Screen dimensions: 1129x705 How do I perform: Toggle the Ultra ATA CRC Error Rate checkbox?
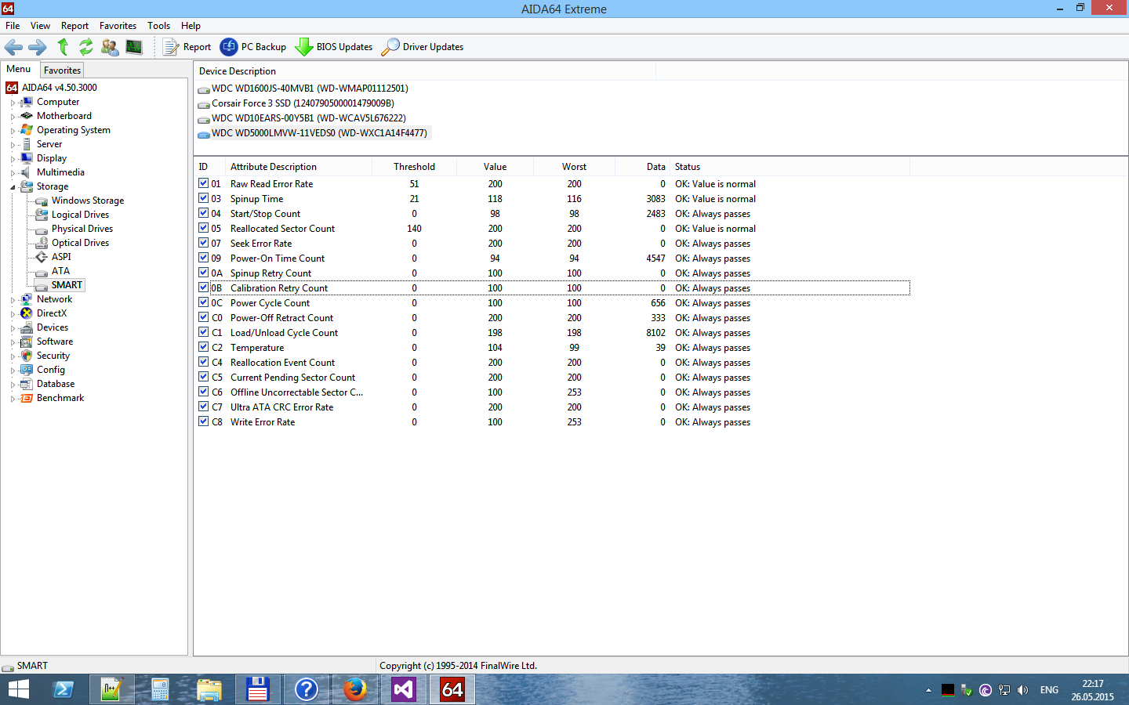tap(203, 407)
